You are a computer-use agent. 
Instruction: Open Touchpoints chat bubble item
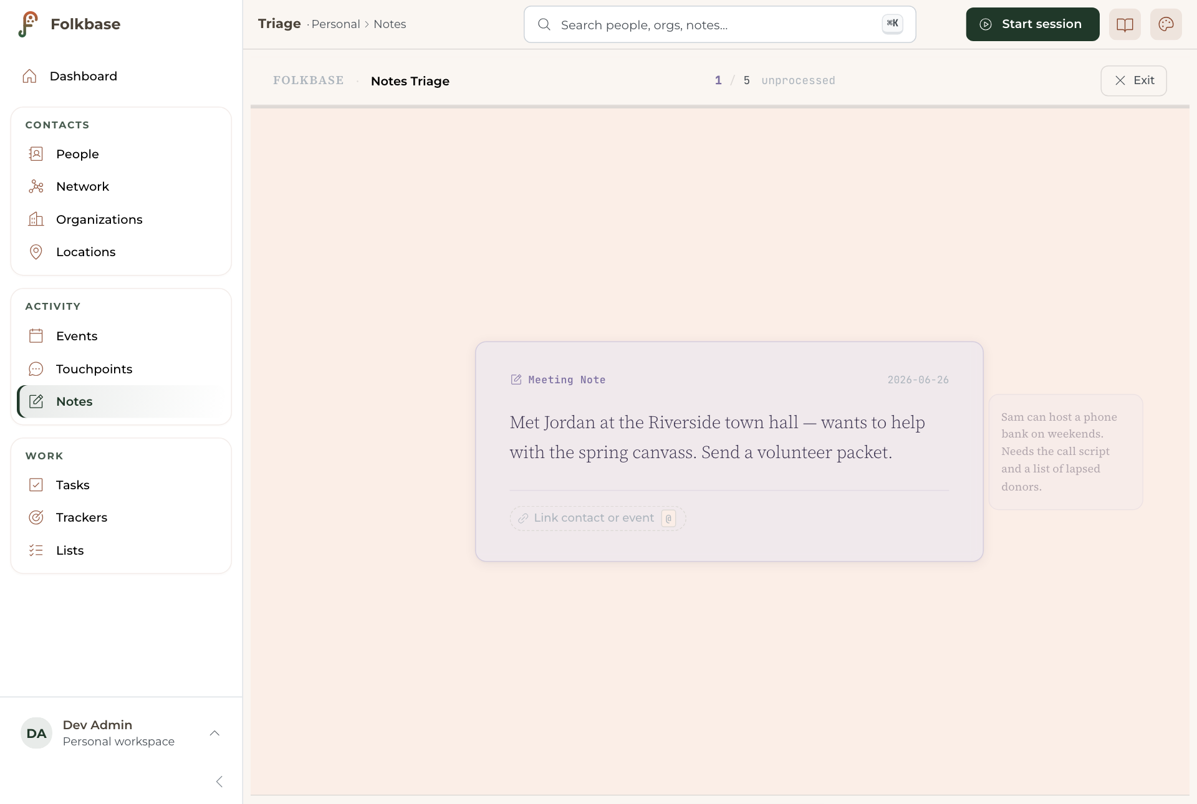tap(121, 369)
